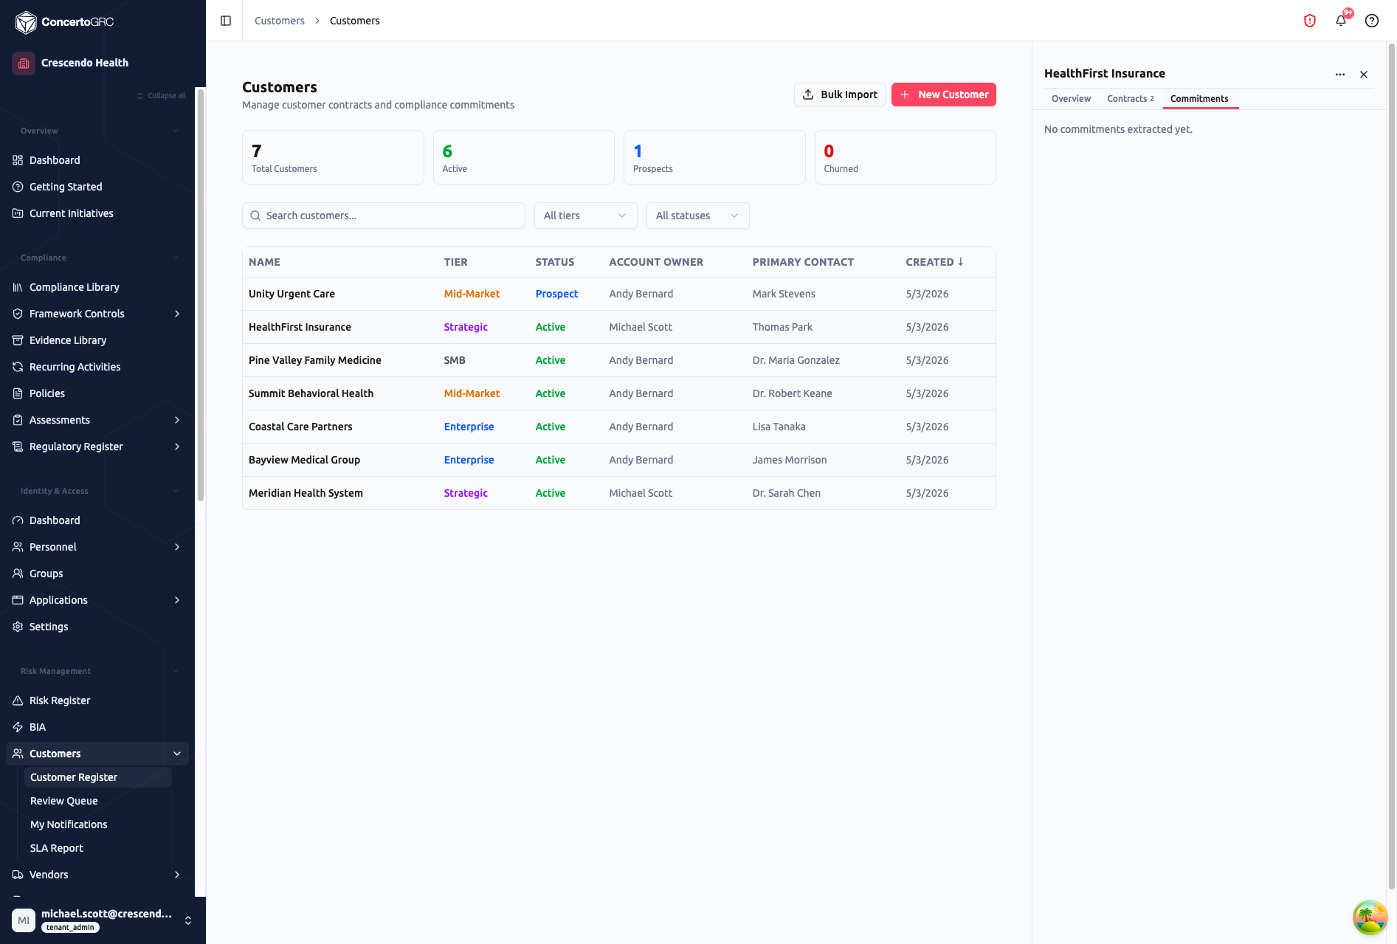Screen dimensions: 1397x944
Task: Click the Risk Register warning triangle icon
Action: pyautogui.click(x=18, y=700)
